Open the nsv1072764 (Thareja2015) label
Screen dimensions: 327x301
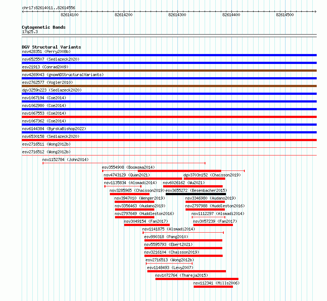[x=182, y=275]
